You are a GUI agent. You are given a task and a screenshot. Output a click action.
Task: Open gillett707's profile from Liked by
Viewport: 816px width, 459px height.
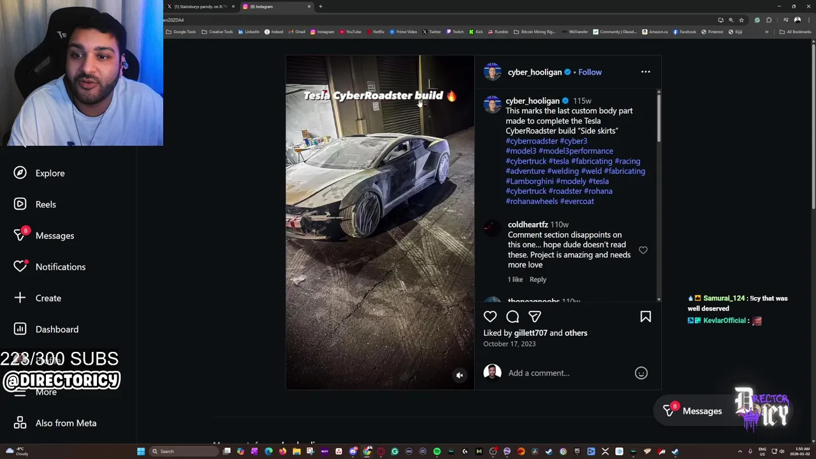[x=530, y=333]
